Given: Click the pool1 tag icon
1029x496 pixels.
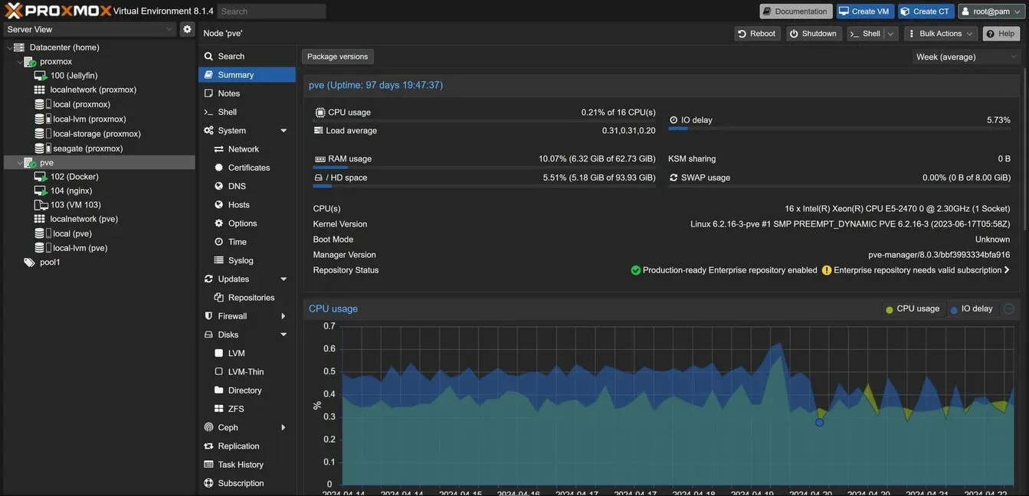Looking at the screenshot, I should 29,263.
